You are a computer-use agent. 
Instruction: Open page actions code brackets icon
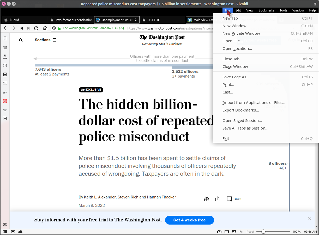point(241,232)
